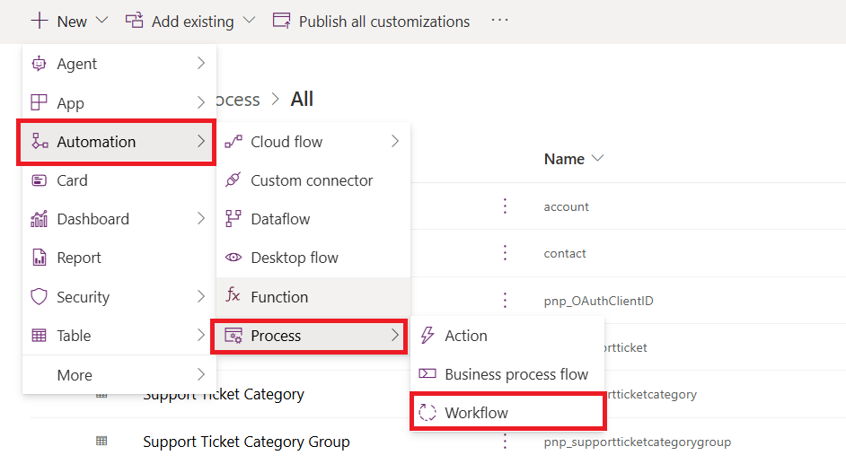Screen dimensions: 846x464
Task: Click the Desktop flow eye icon
Action: pos(234,258)
